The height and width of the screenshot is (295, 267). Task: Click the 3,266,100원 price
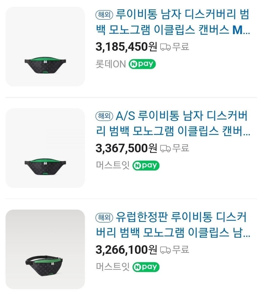click(126, 250)
